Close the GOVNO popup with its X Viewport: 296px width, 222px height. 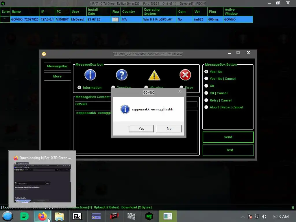pos(180,91)
